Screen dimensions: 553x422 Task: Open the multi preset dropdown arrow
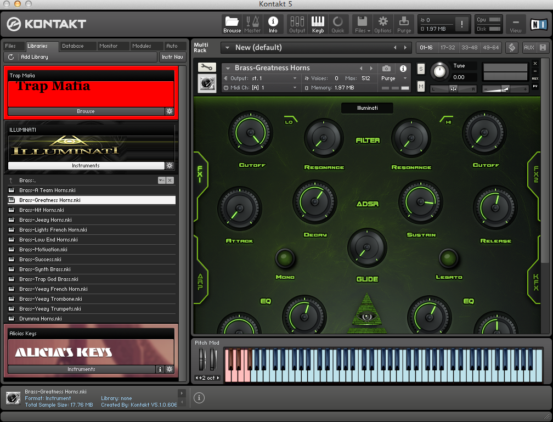[x=227, y=47]
